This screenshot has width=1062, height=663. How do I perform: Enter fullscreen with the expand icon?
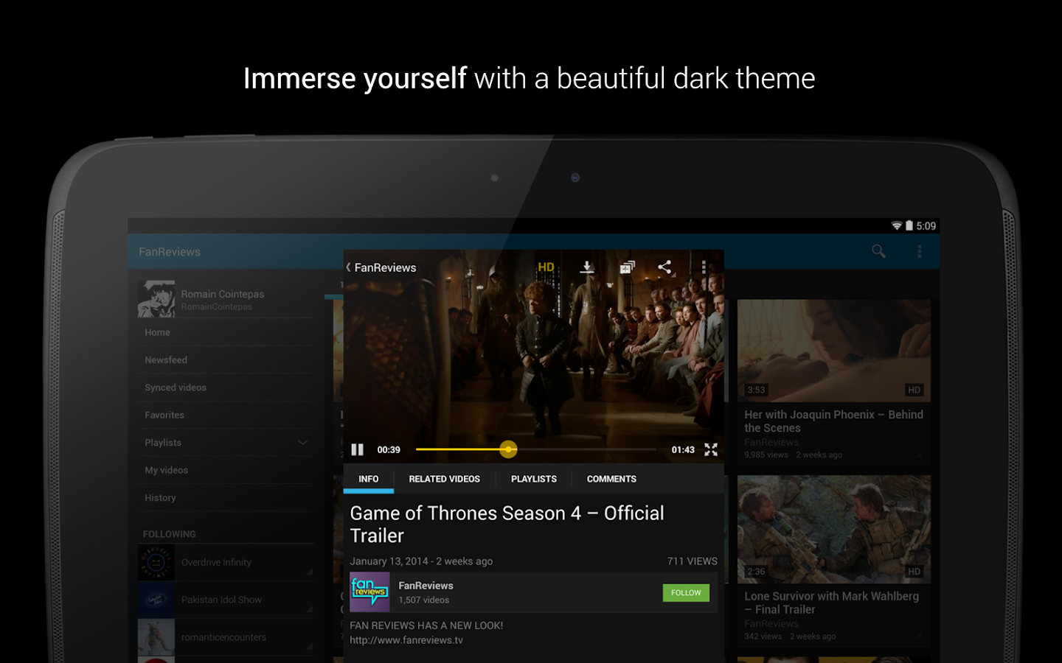tap(710, 449)
